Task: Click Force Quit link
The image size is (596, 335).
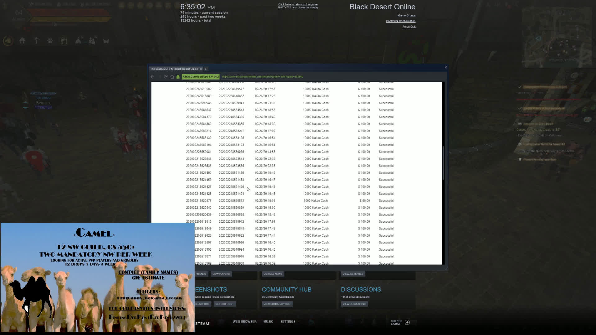Action: 409,27
